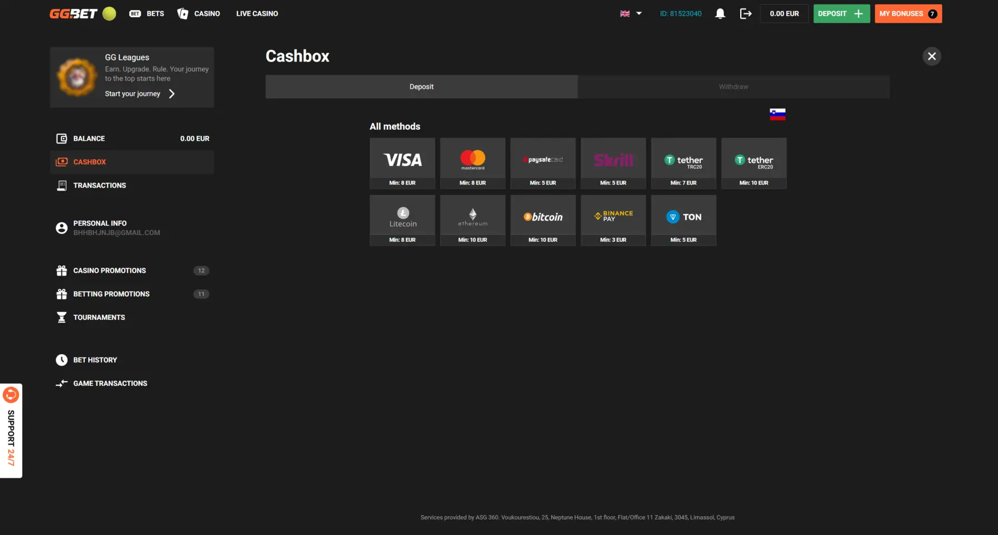Open Tournaments in the sidebar
Viewport: 998px width, 535px height.
[x=132, y=317]
